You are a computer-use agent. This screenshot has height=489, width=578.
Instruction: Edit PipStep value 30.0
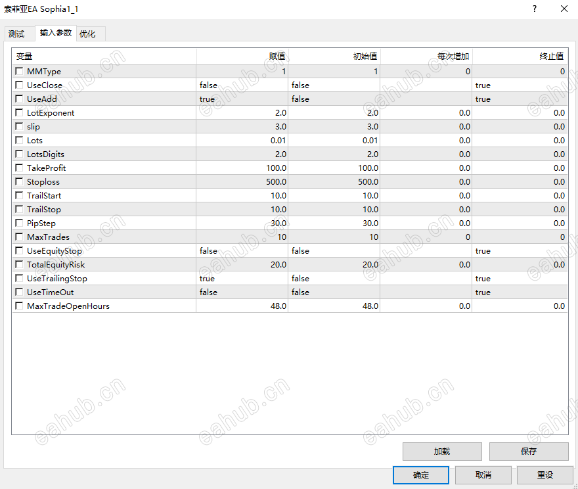click(x=242, y=223)
